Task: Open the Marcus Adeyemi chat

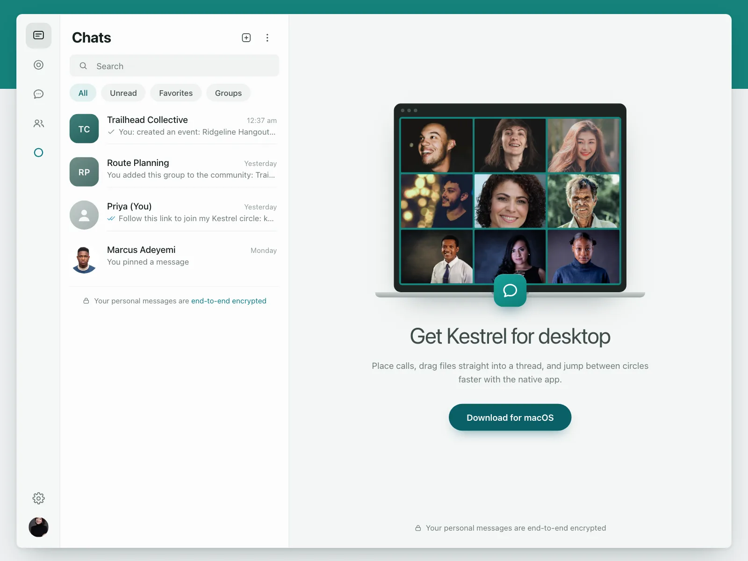Action: pos(174,259)
